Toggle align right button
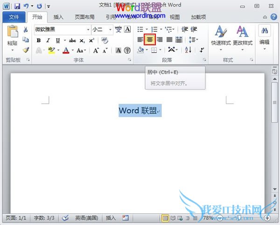Screen dimensions: 280x225 [x=160, y=40]
